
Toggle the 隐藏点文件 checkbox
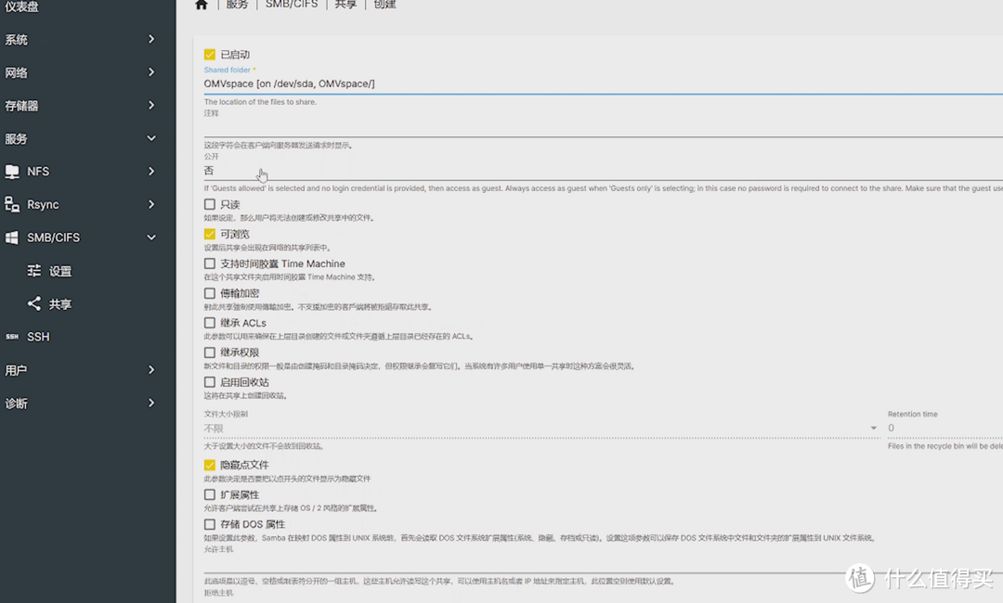coord(209,465)
